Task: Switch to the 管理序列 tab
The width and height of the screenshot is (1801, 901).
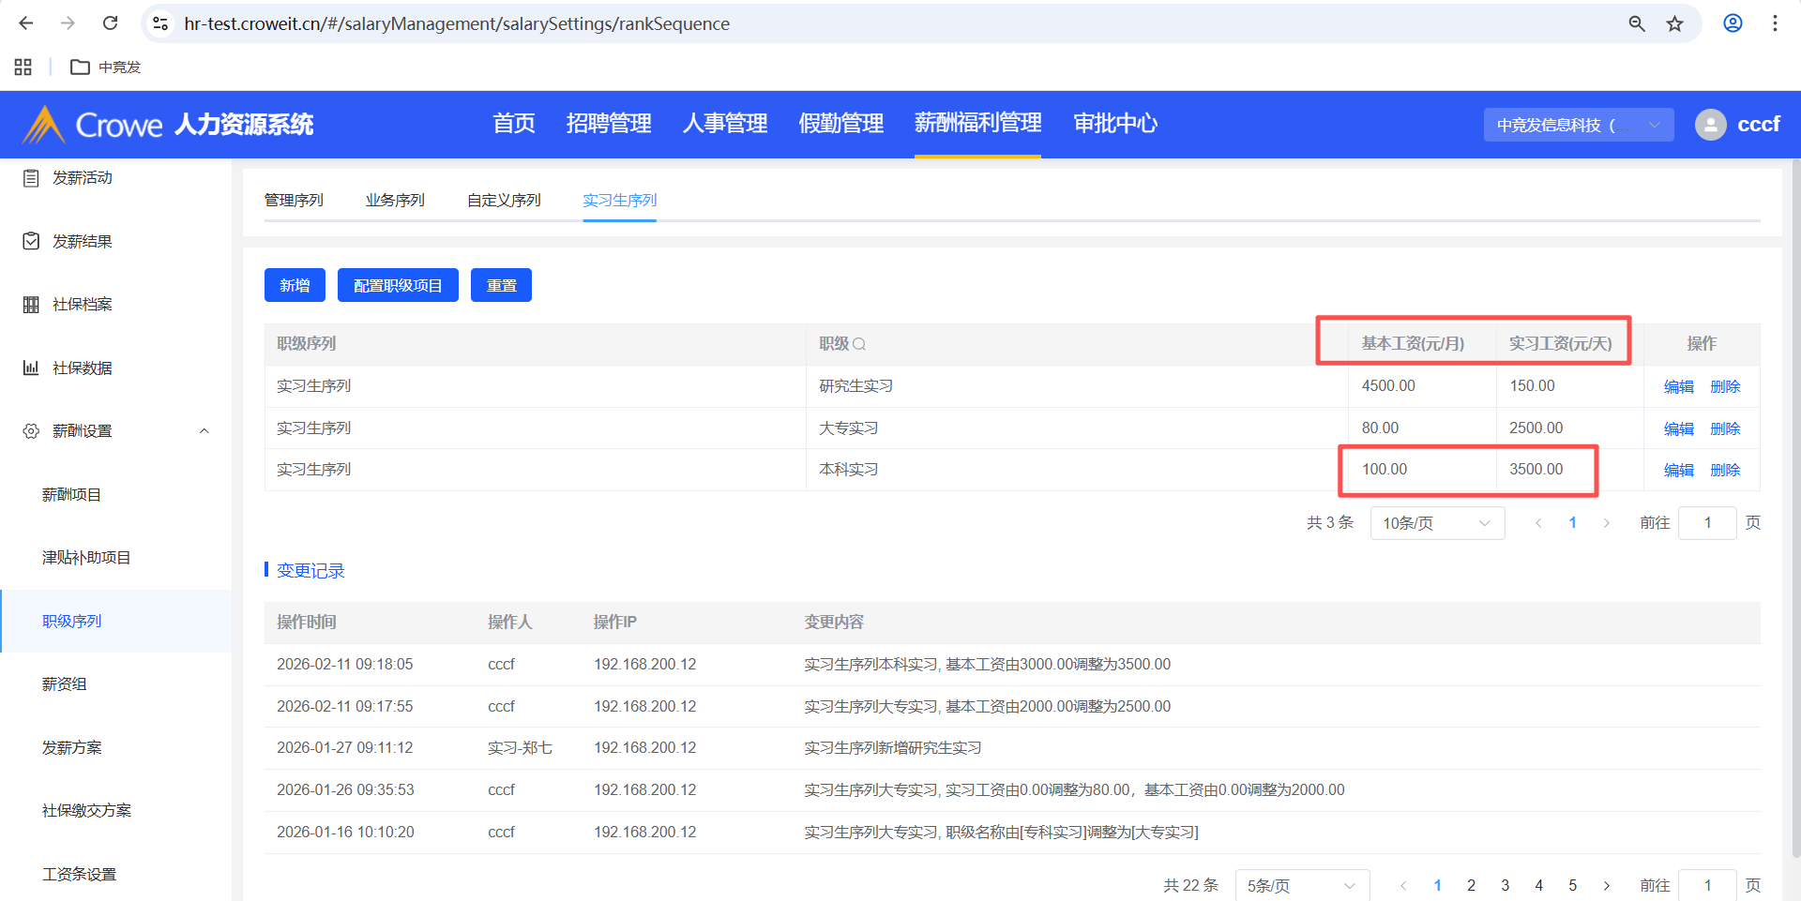Action: 294,200
